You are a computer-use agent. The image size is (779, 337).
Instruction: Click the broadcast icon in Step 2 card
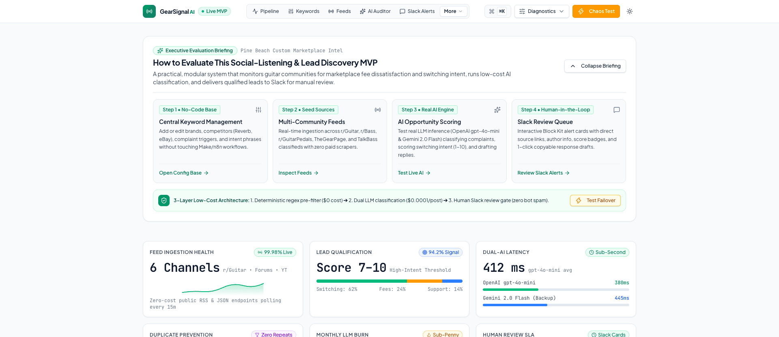[x=378, y=110]
